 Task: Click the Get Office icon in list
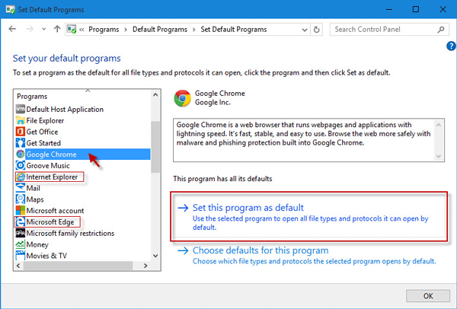click(x=21, y=132)
